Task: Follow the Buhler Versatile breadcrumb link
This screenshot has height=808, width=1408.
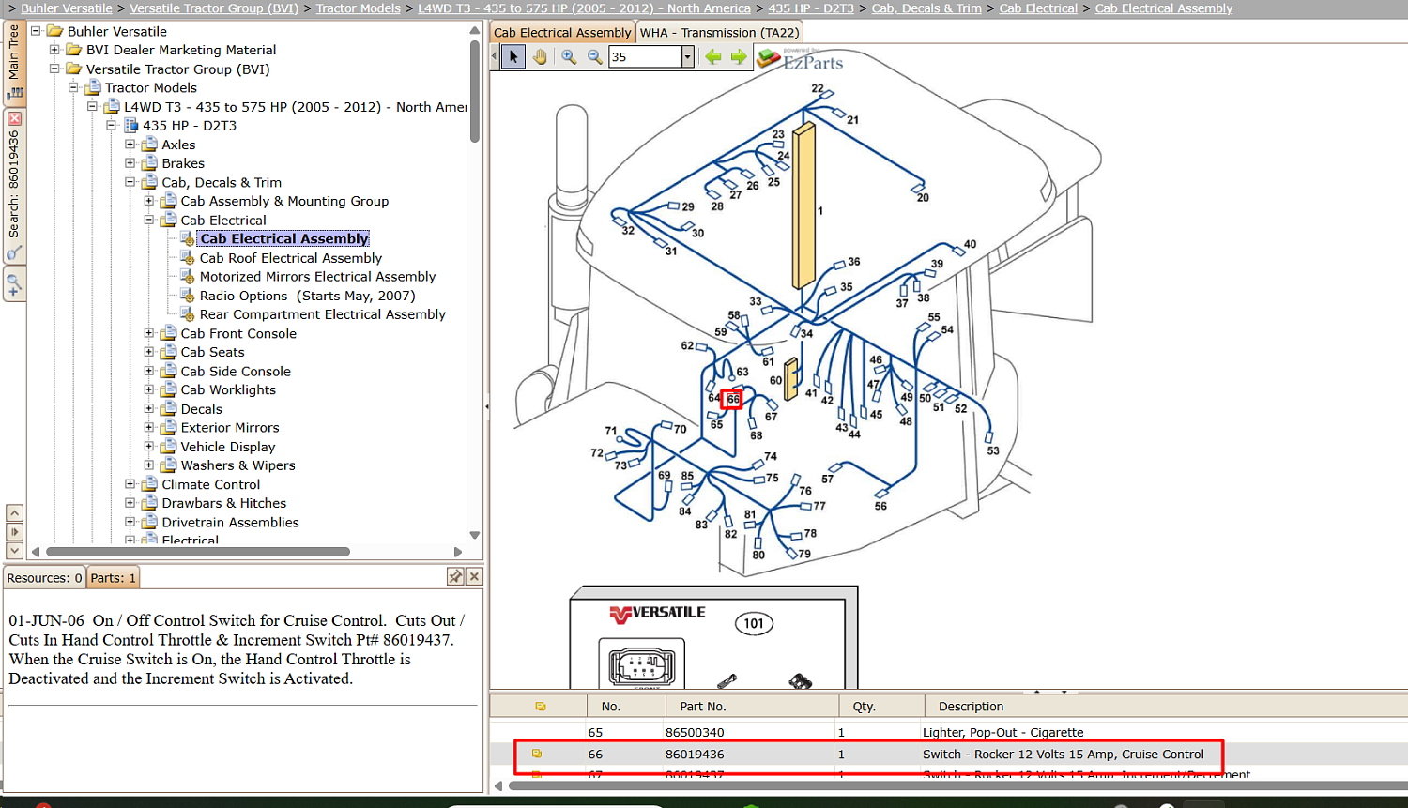Action: 67,8
